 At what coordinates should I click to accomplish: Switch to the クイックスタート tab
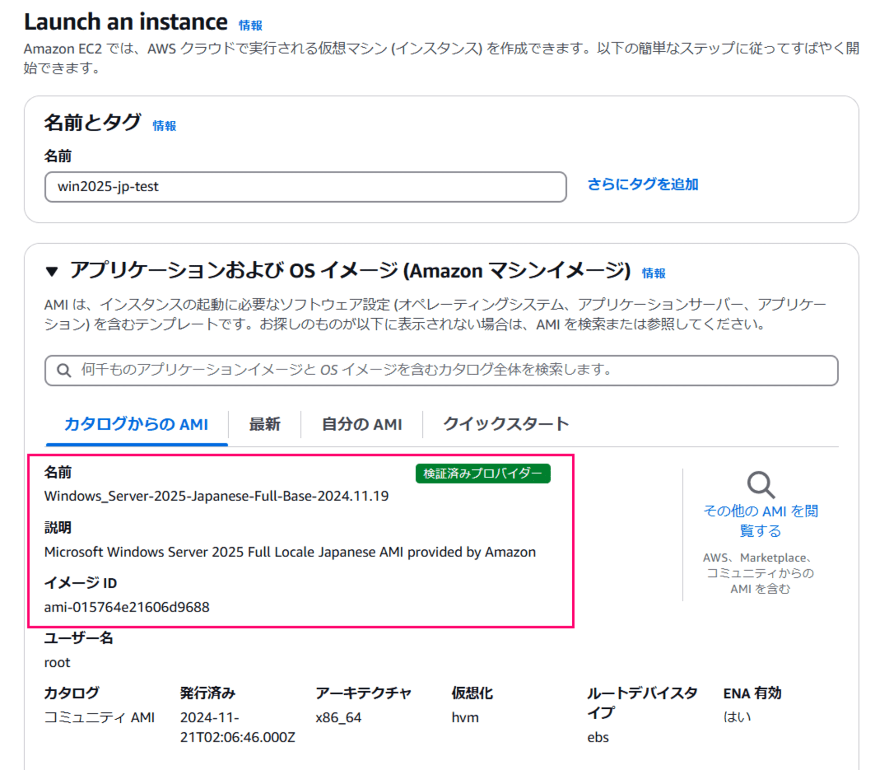[506, 424]
